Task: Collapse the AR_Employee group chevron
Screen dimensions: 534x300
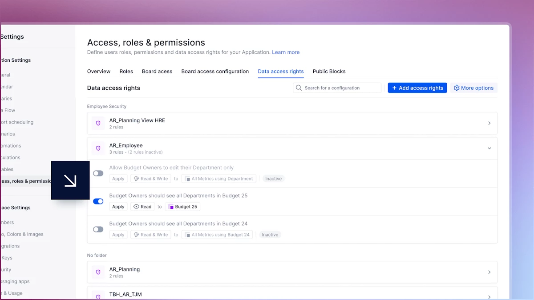Action: point(489,148)
